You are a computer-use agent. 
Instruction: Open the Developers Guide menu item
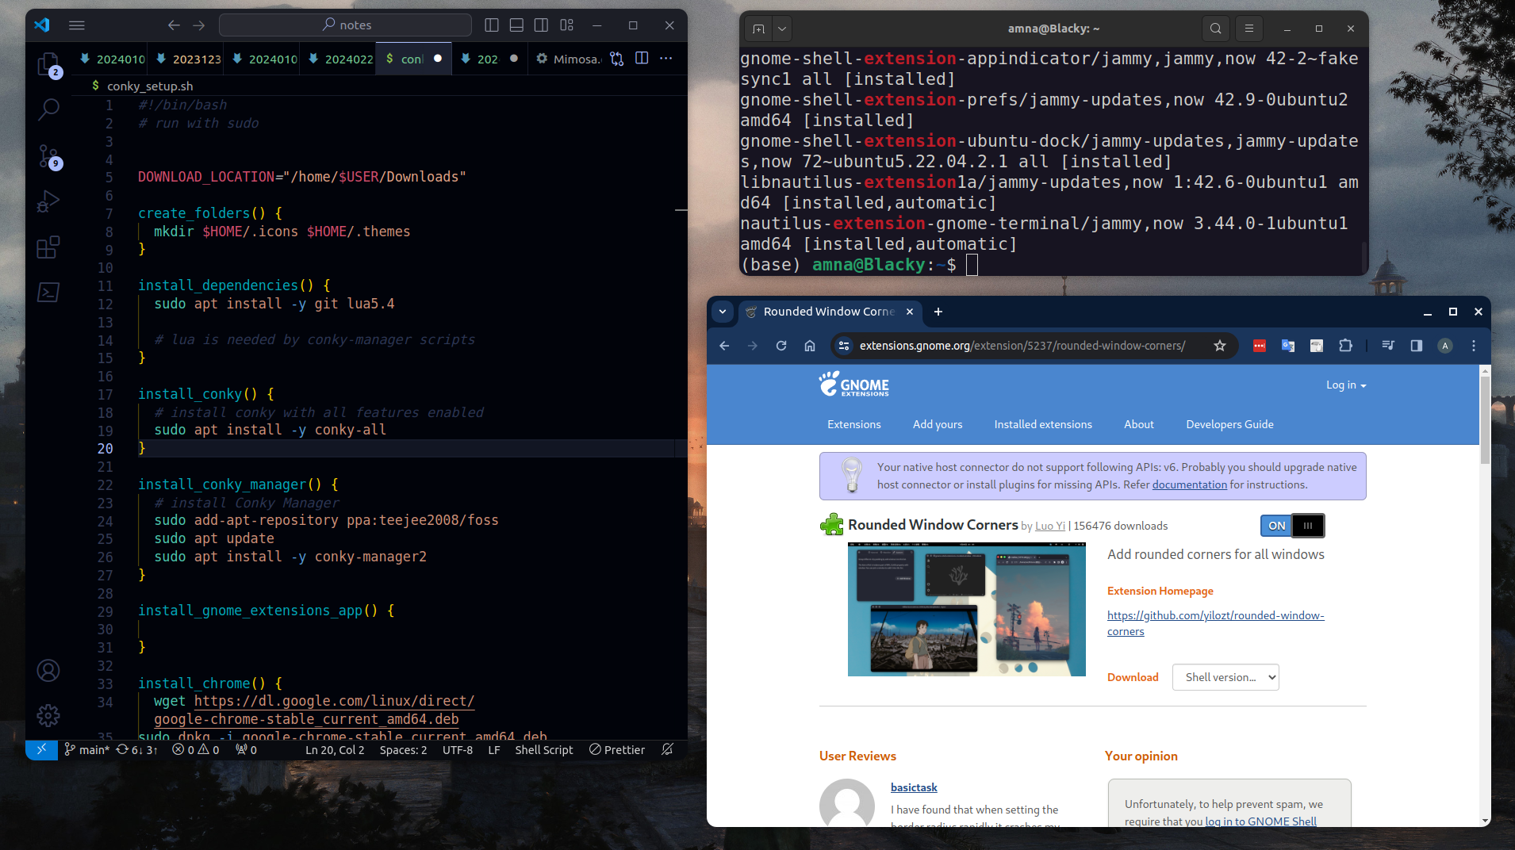(1229, 424)
